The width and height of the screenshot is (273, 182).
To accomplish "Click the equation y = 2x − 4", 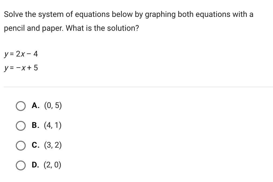I will (x=21, y=54).
